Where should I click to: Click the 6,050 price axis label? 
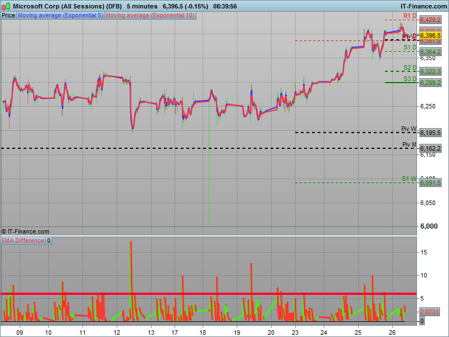click(x=428, y=203)
